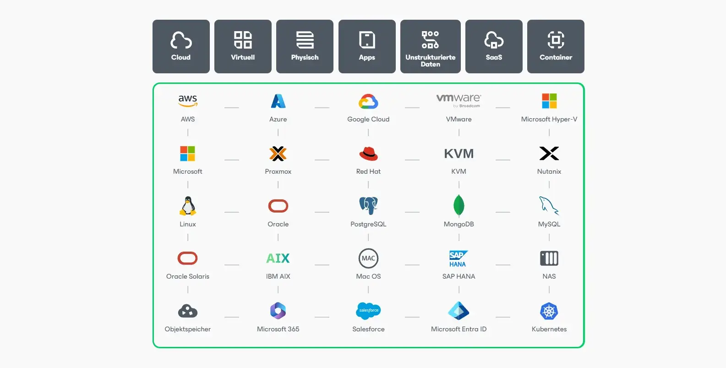
Task: Select the Virtuell category tab
Action: (243, 46)
